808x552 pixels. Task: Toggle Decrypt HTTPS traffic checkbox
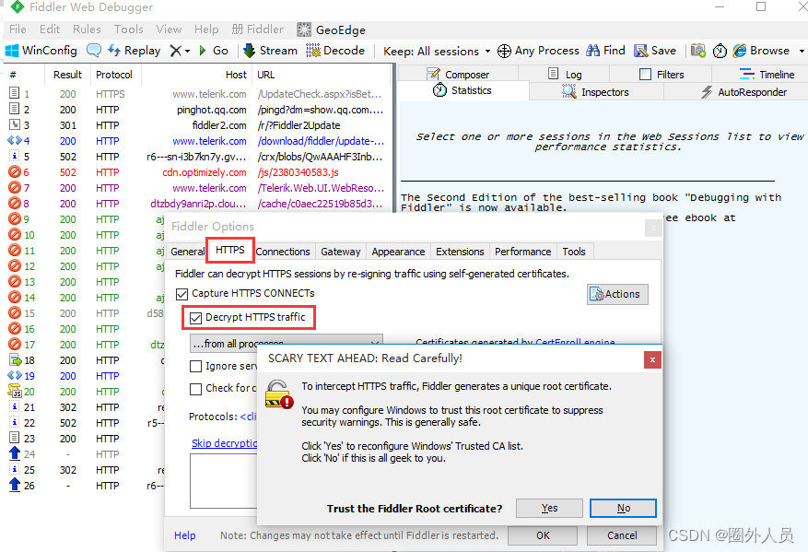click(195, 318)
